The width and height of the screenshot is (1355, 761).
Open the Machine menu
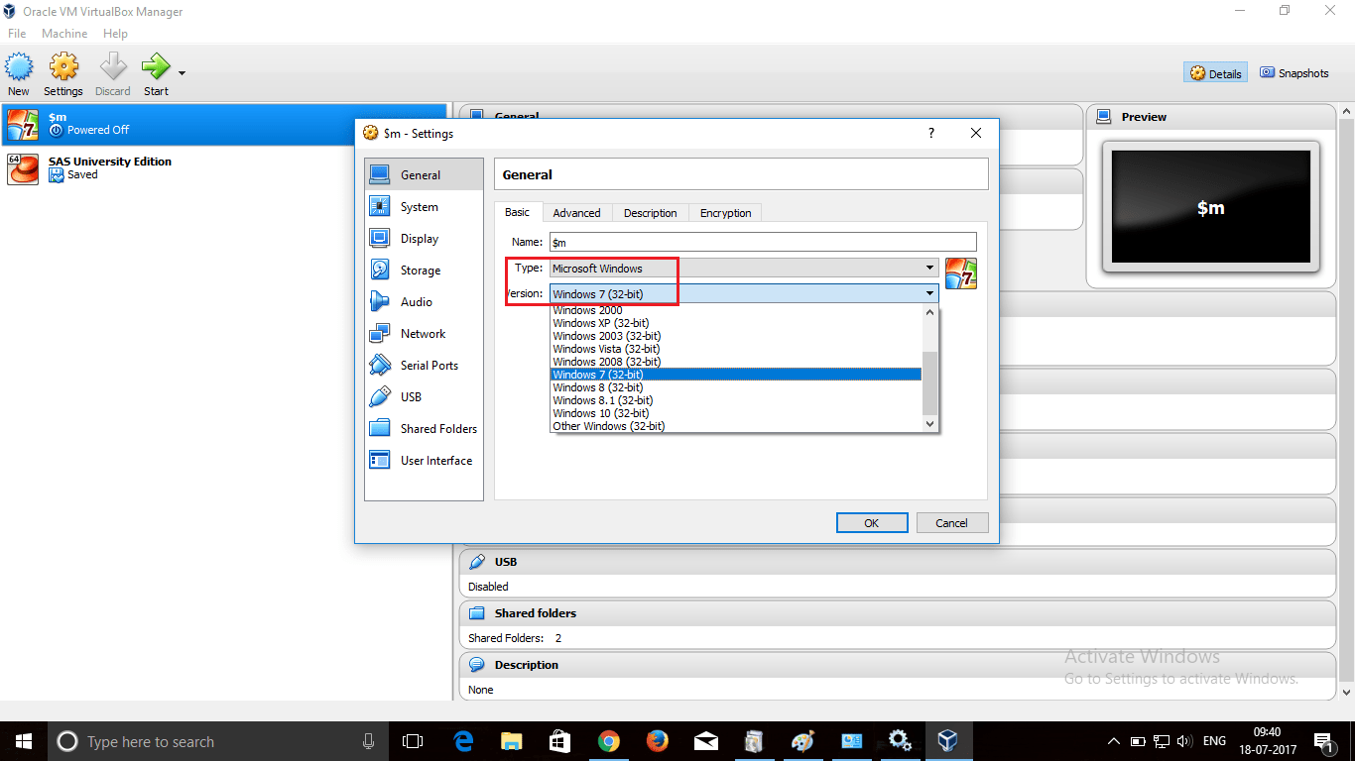tap(65, 34)
